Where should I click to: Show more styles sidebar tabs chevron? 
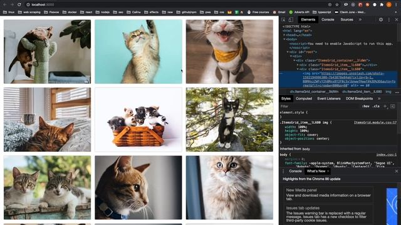tap(379, 99)
